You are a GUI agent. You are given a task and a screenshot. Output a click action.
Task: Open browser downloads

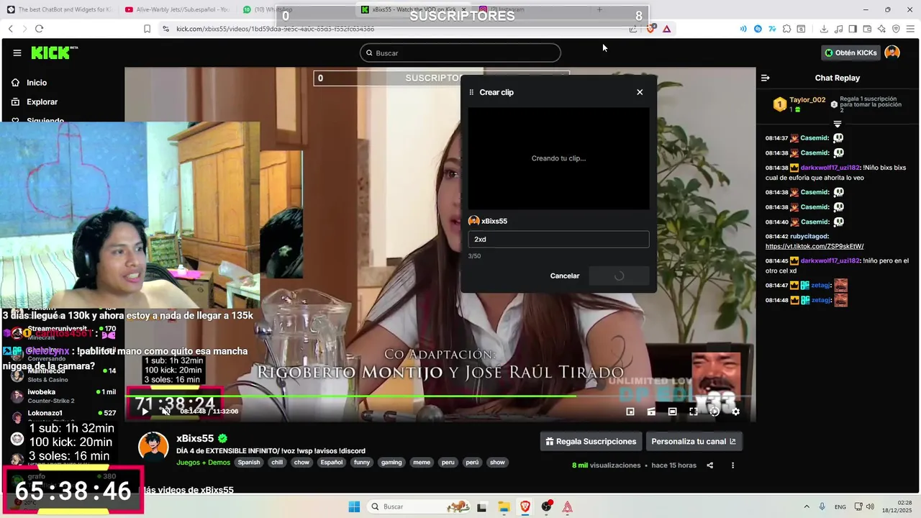pos(824,29)
